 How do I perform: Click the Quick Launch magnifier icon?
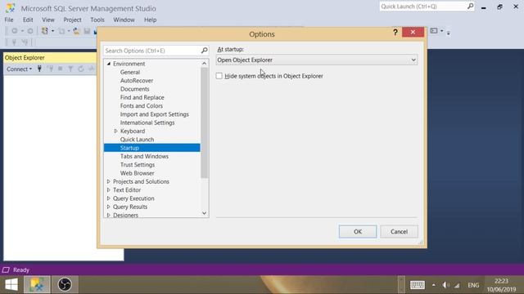pos(470,7)
